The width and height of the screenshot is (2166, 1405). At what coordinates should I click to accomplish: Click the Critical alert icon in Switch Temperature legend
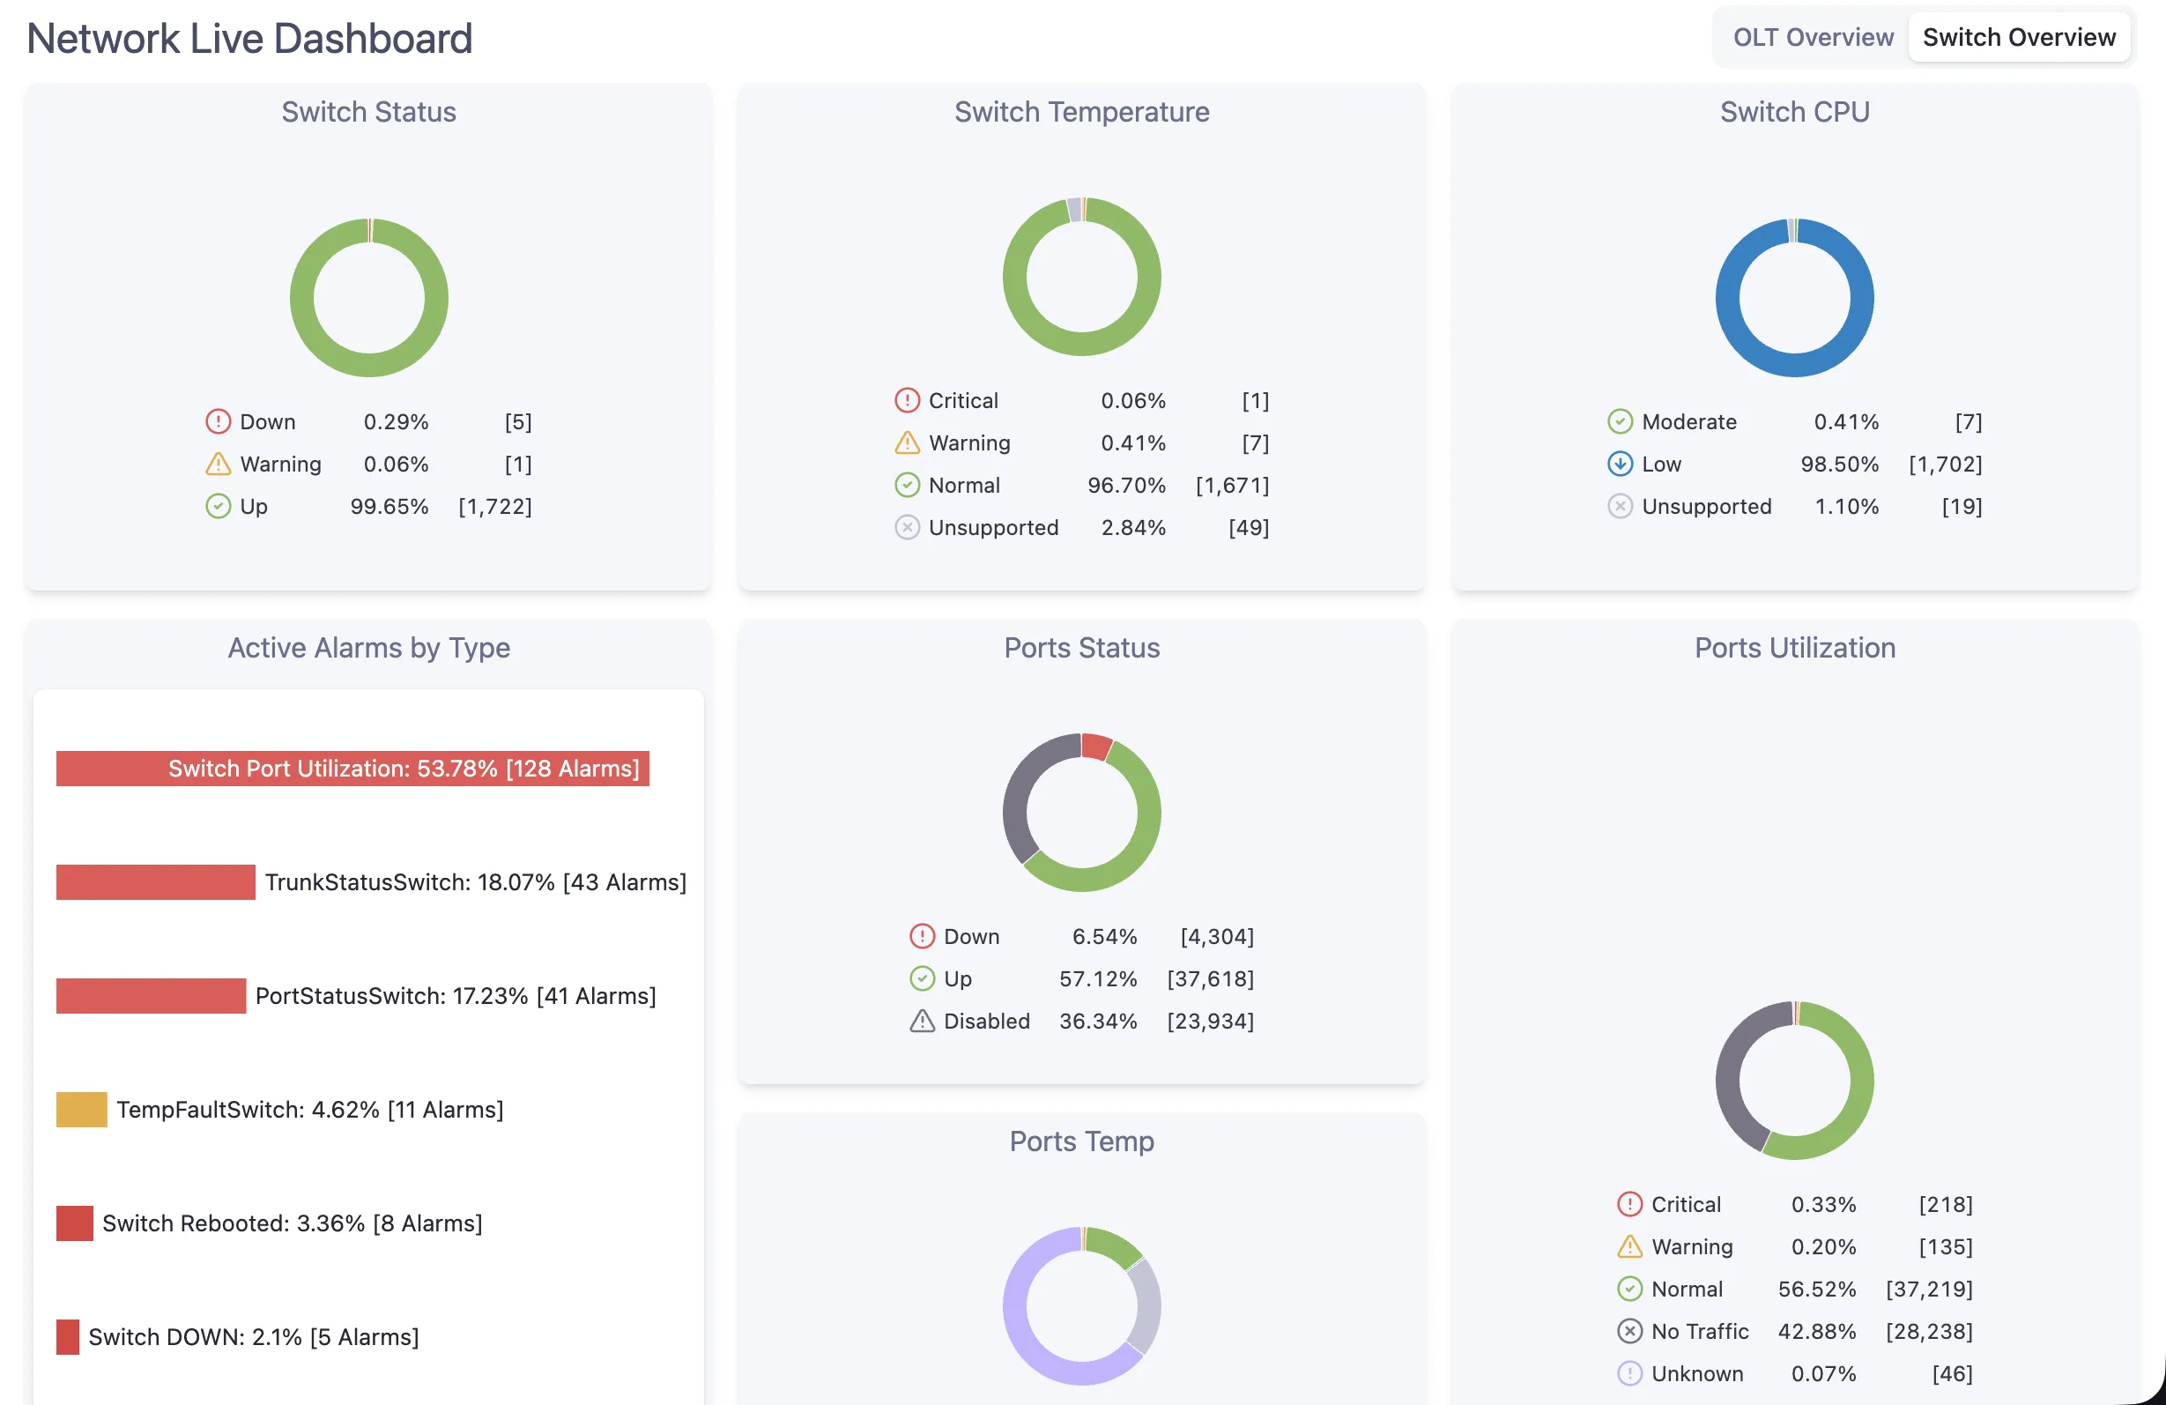coord(907,400)
